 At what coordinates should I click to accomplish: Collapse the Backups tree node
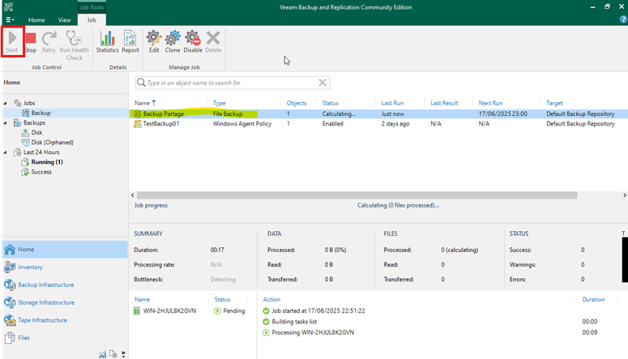click(6, 123)
